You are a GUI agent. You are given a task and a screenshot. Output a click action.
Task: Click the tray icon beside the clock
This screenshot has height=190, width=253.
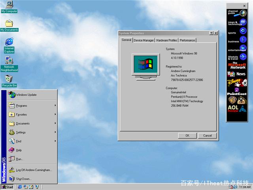tap(235, 187)
